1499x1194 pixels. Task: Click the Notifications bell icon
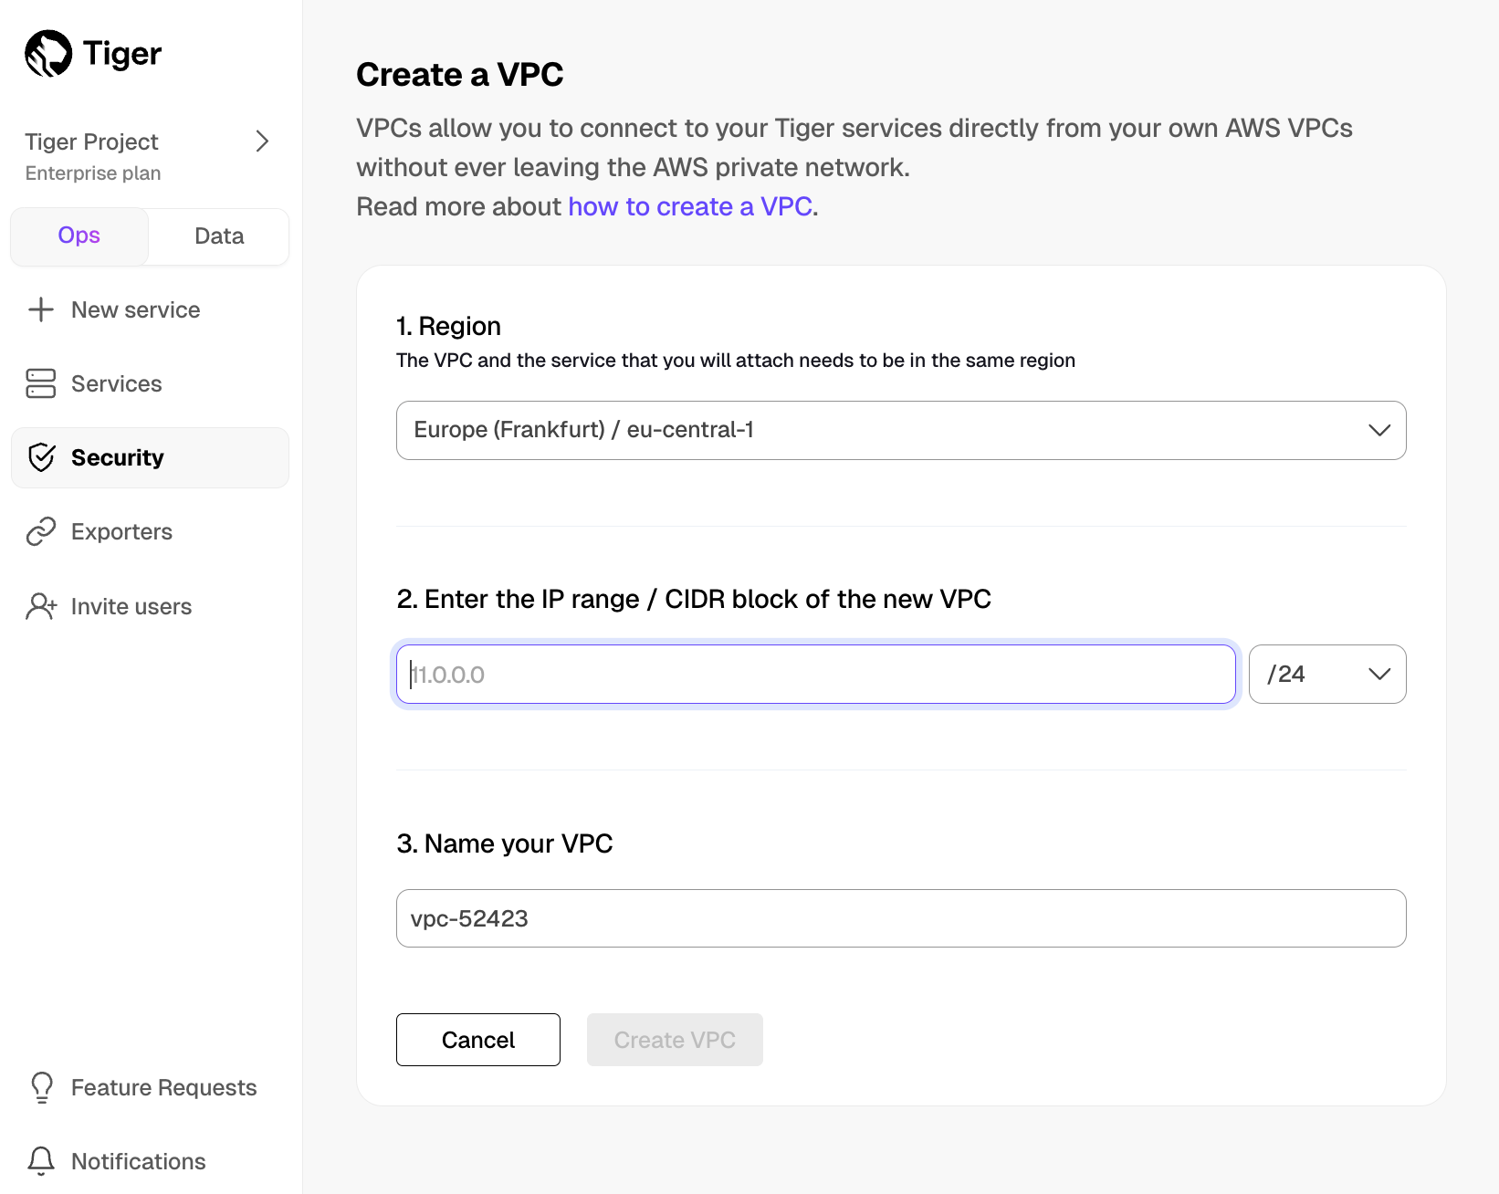pyautogui.click(x=40, y=1160)
